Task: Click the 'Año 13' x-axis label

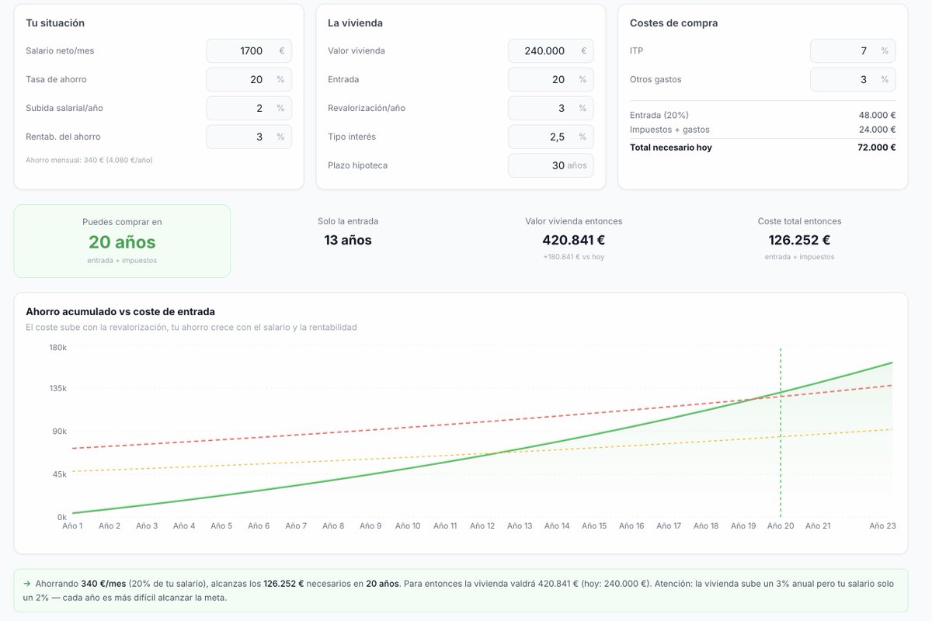Action: (x=520, y=526)
